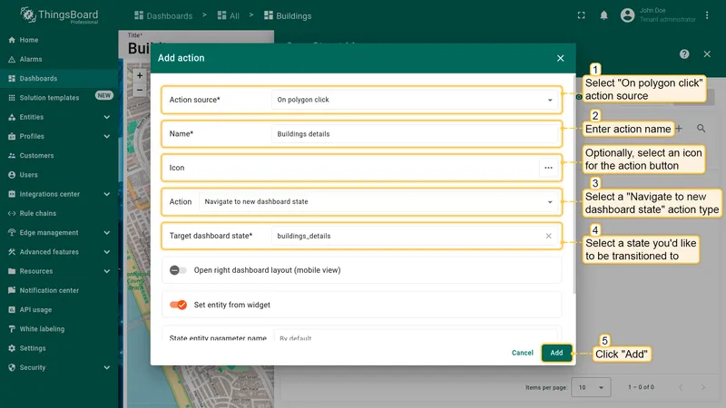The image size is (726, 408).
Task: Open John Doe user avatar
Action: pos(627,15)
